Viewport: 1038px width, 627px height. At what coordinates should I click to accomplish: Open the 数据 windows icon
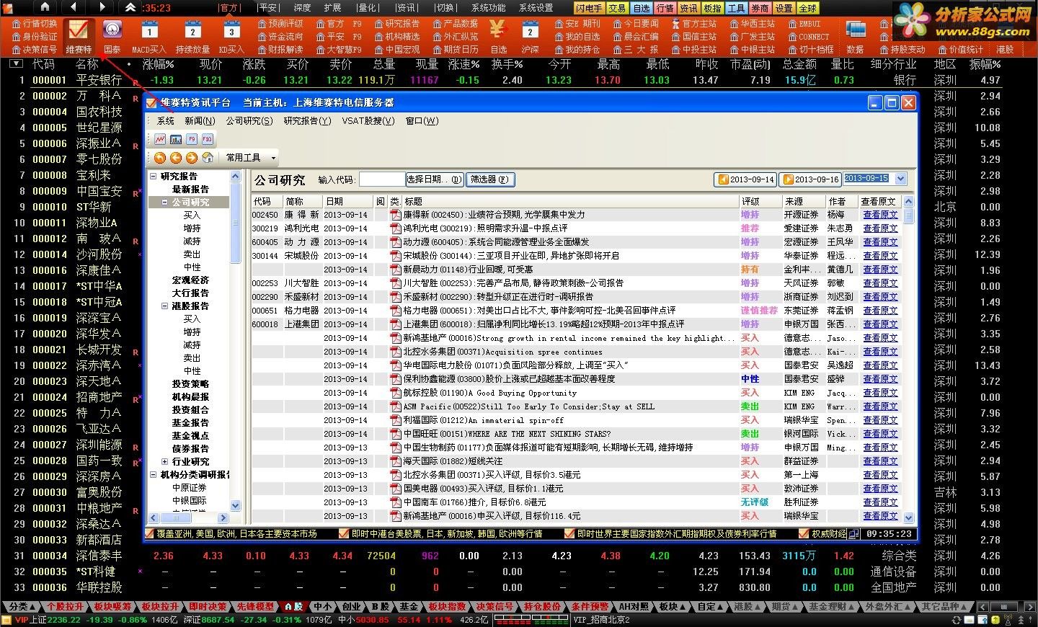[856, 30]
